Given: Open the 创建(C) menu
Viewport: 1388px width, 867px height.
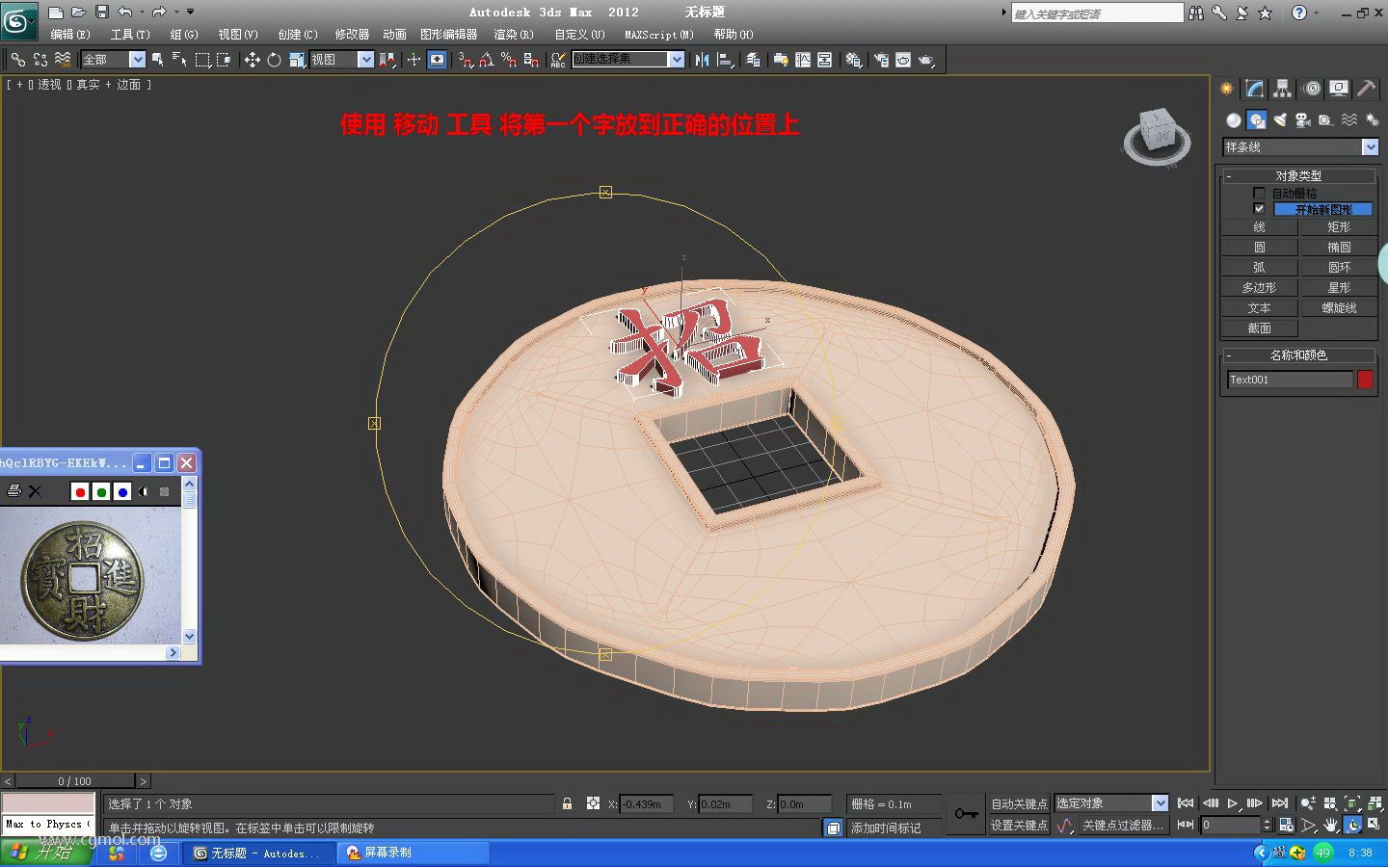Looking at the screenshot, I should click(298, 35).
